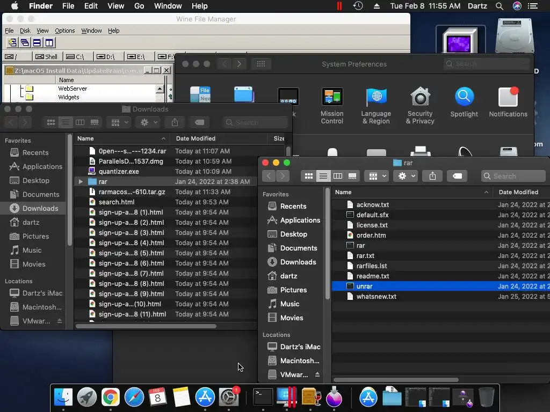Image resolution: width=550 pixels, height=412 pixels.
Task: Open System Preferences in the Dock
Action: [229, 398]
